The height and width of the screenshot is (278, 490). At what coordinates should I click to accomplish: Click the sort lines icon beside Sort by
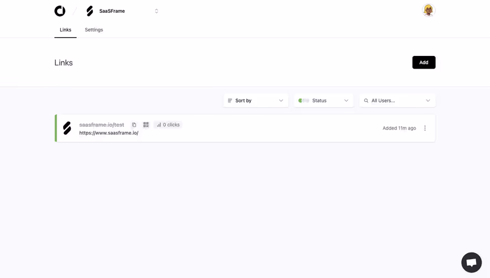pyautogui.click(x=230, y=101)
